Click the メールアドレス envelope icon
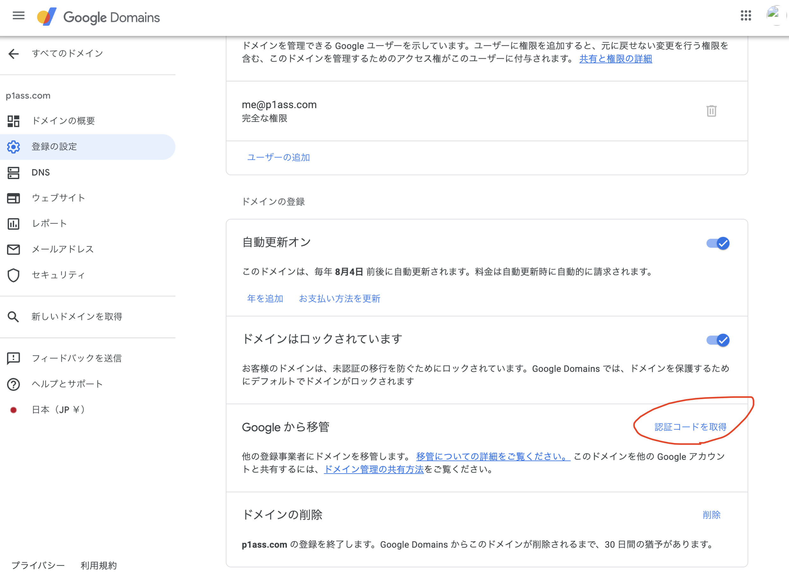This screenshot has height=575, width=789. point(14,250)
